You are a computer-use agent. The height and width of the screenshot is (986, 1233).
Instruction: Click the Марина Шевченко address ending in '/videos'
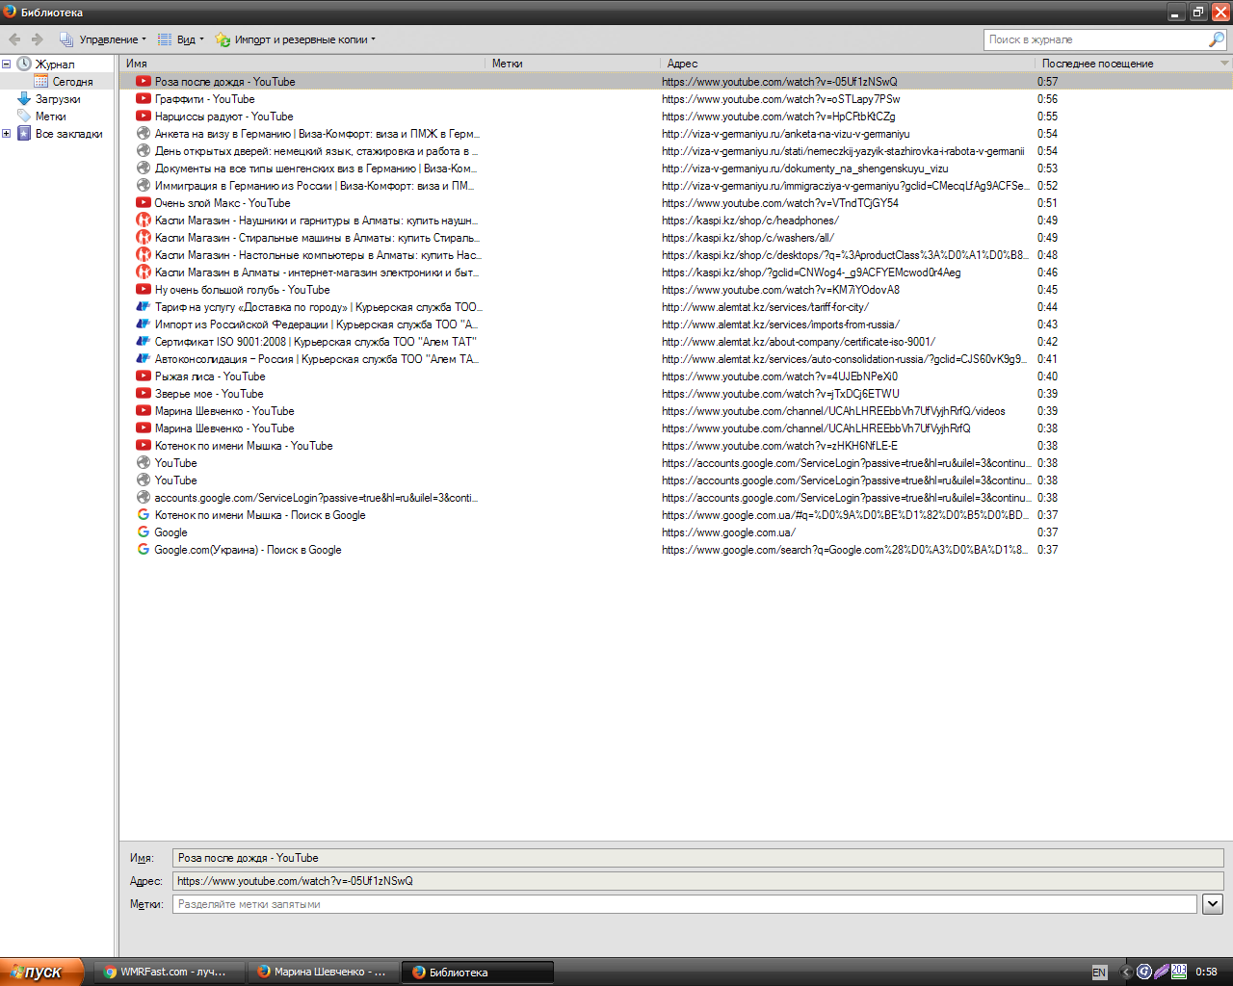(833, 411)
